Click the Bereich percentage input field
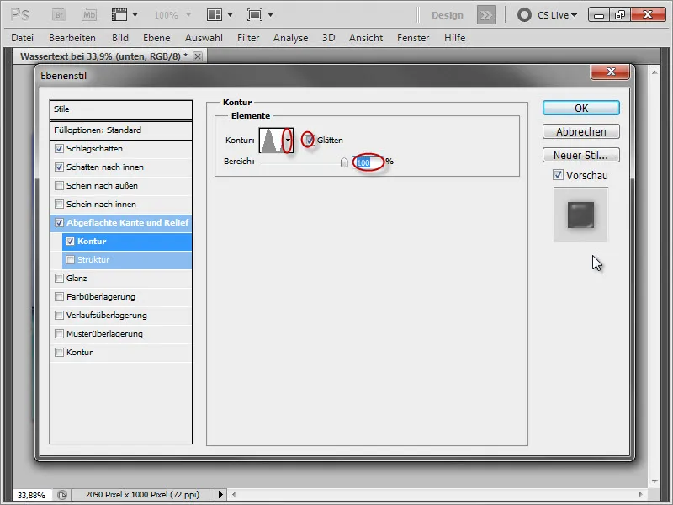673x505 pixels. [x=368, y=162]
